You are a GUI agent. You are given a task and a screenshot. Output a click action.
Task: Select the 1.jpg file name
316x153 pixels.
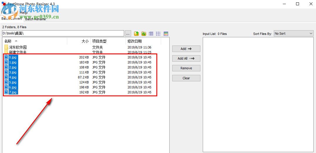coord(13,62)
